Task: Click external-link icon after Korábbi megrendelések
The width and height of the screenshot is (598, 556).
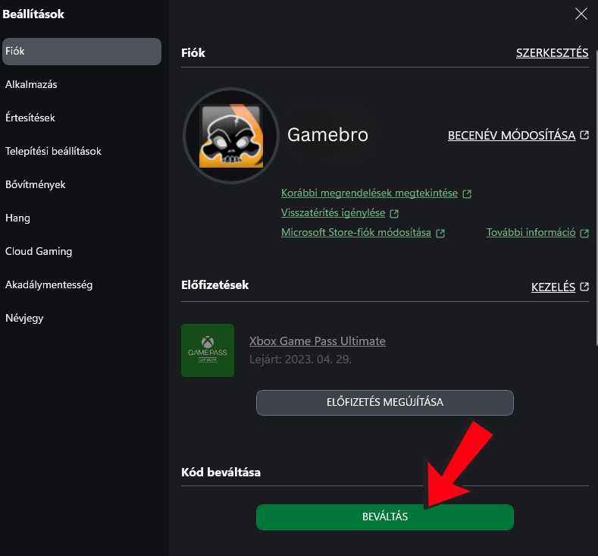Action: click(467, 194)
